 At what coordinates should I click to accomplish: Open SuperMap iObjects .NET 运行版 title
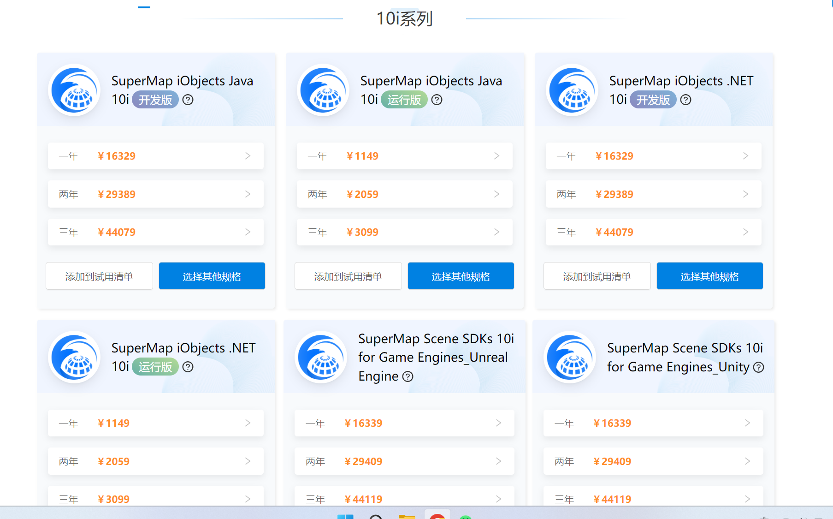(183, 358)
